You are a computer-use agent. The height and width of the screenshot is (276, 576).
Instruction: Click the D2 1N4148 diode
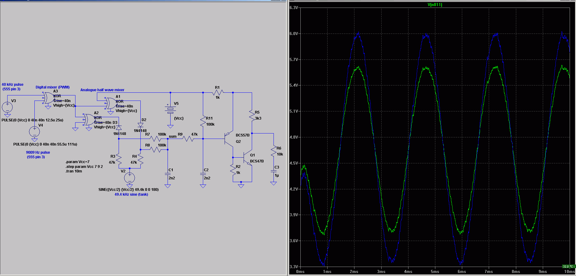click(140, 125)
